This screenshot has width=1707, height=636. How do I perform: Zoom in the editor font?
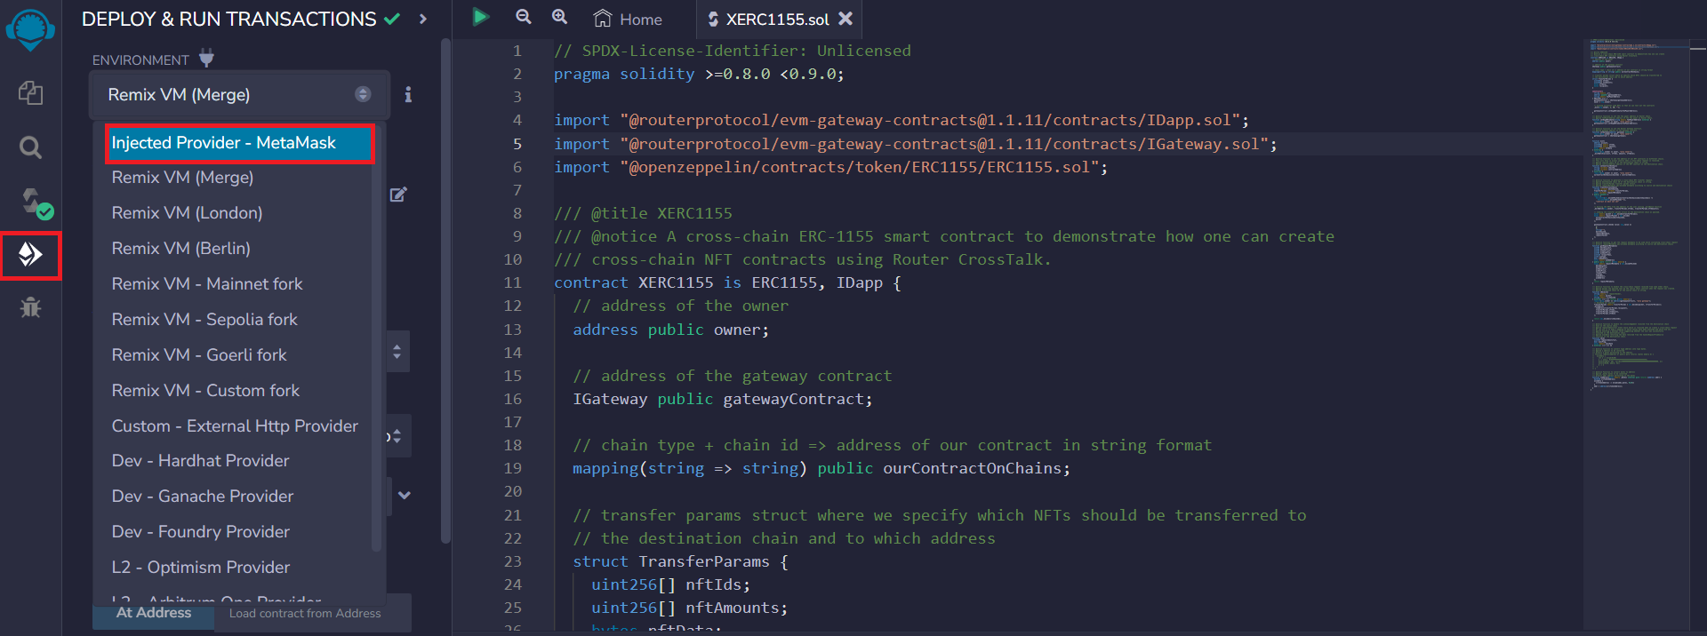coord(559,17)
